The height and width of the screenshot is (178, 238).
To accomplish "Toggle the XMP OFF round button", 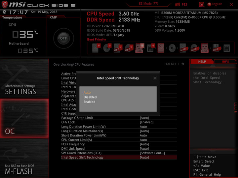I will pos(63,38).
